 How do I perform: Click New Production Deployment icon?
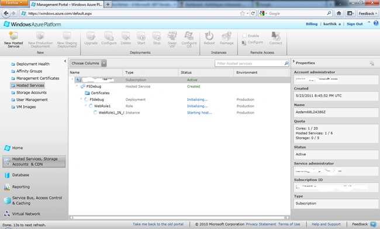40,36
